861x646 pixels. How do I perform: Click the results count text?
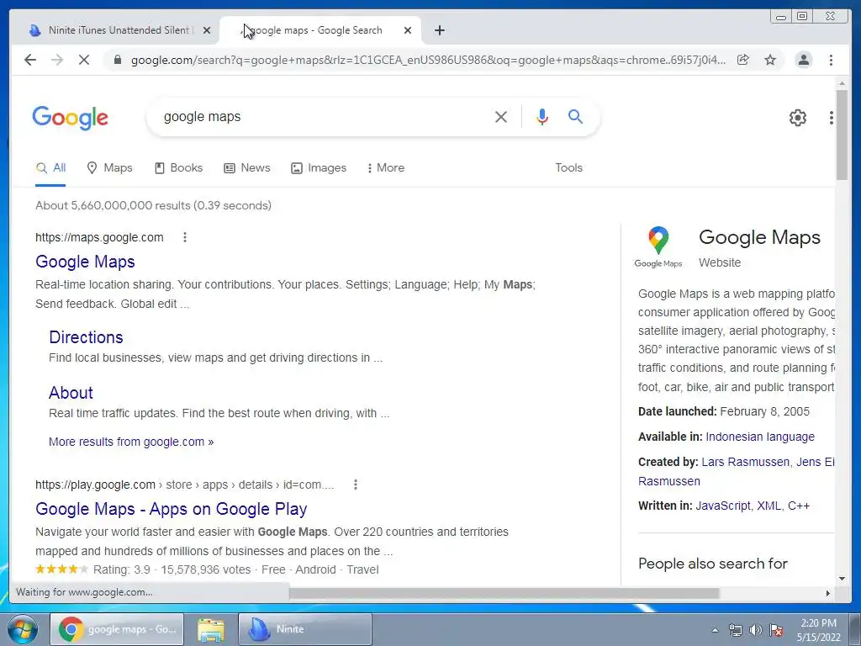(x=153, y=205)
